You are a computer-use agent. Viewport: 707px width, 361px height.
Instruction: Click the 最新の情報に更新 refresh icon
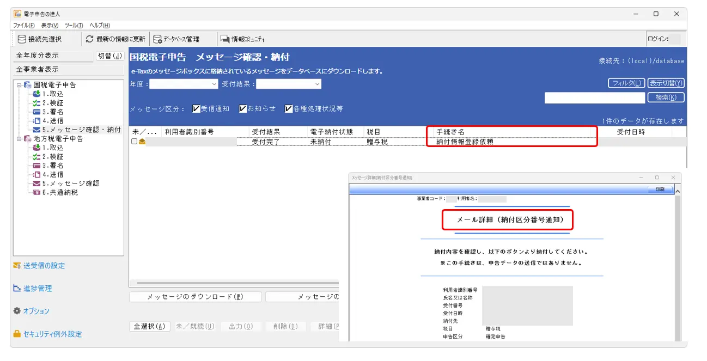tap(90, 39)
